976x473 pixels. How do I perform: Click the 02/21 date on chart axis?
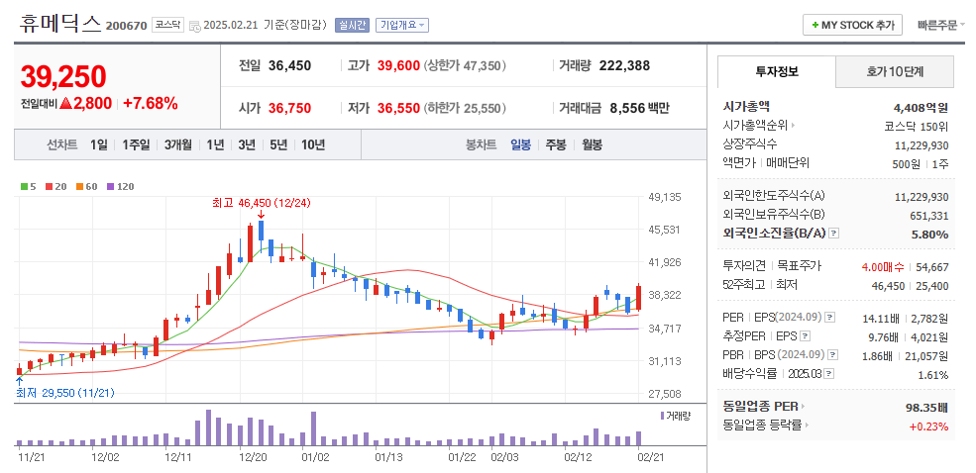click(x=651, y=457)
